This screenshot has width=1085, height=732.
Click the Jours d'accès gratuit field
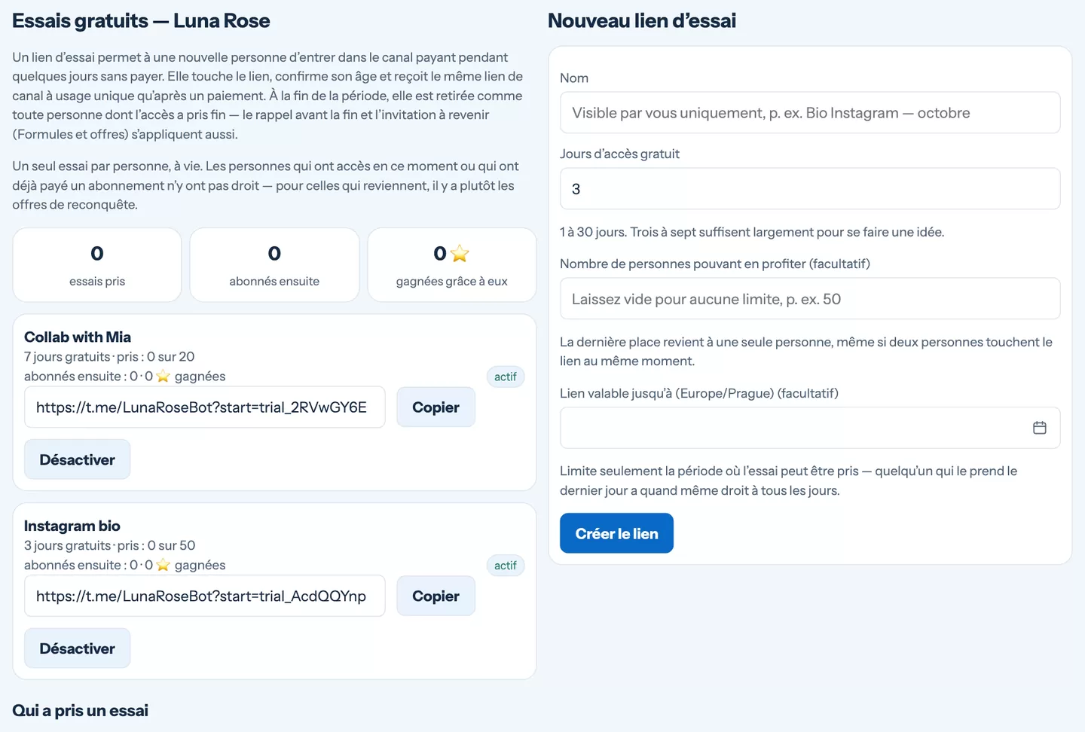coord(810,188)
